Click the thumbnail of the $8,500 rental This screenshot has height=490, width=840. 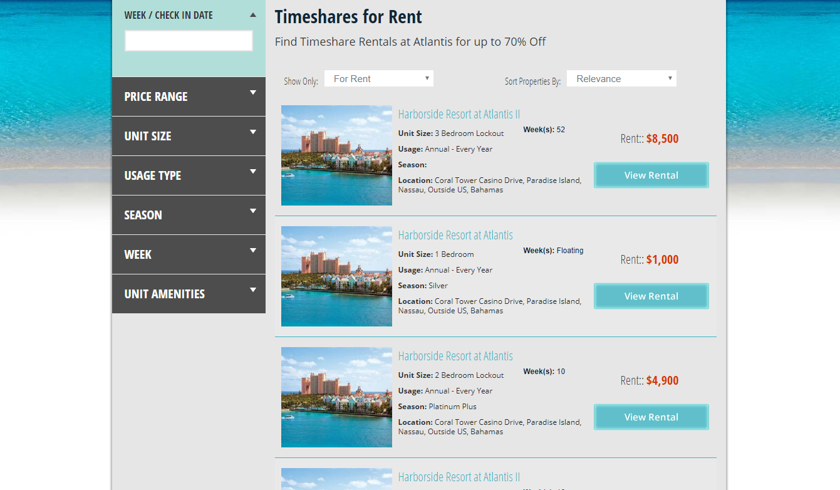(x=336, y=155)
